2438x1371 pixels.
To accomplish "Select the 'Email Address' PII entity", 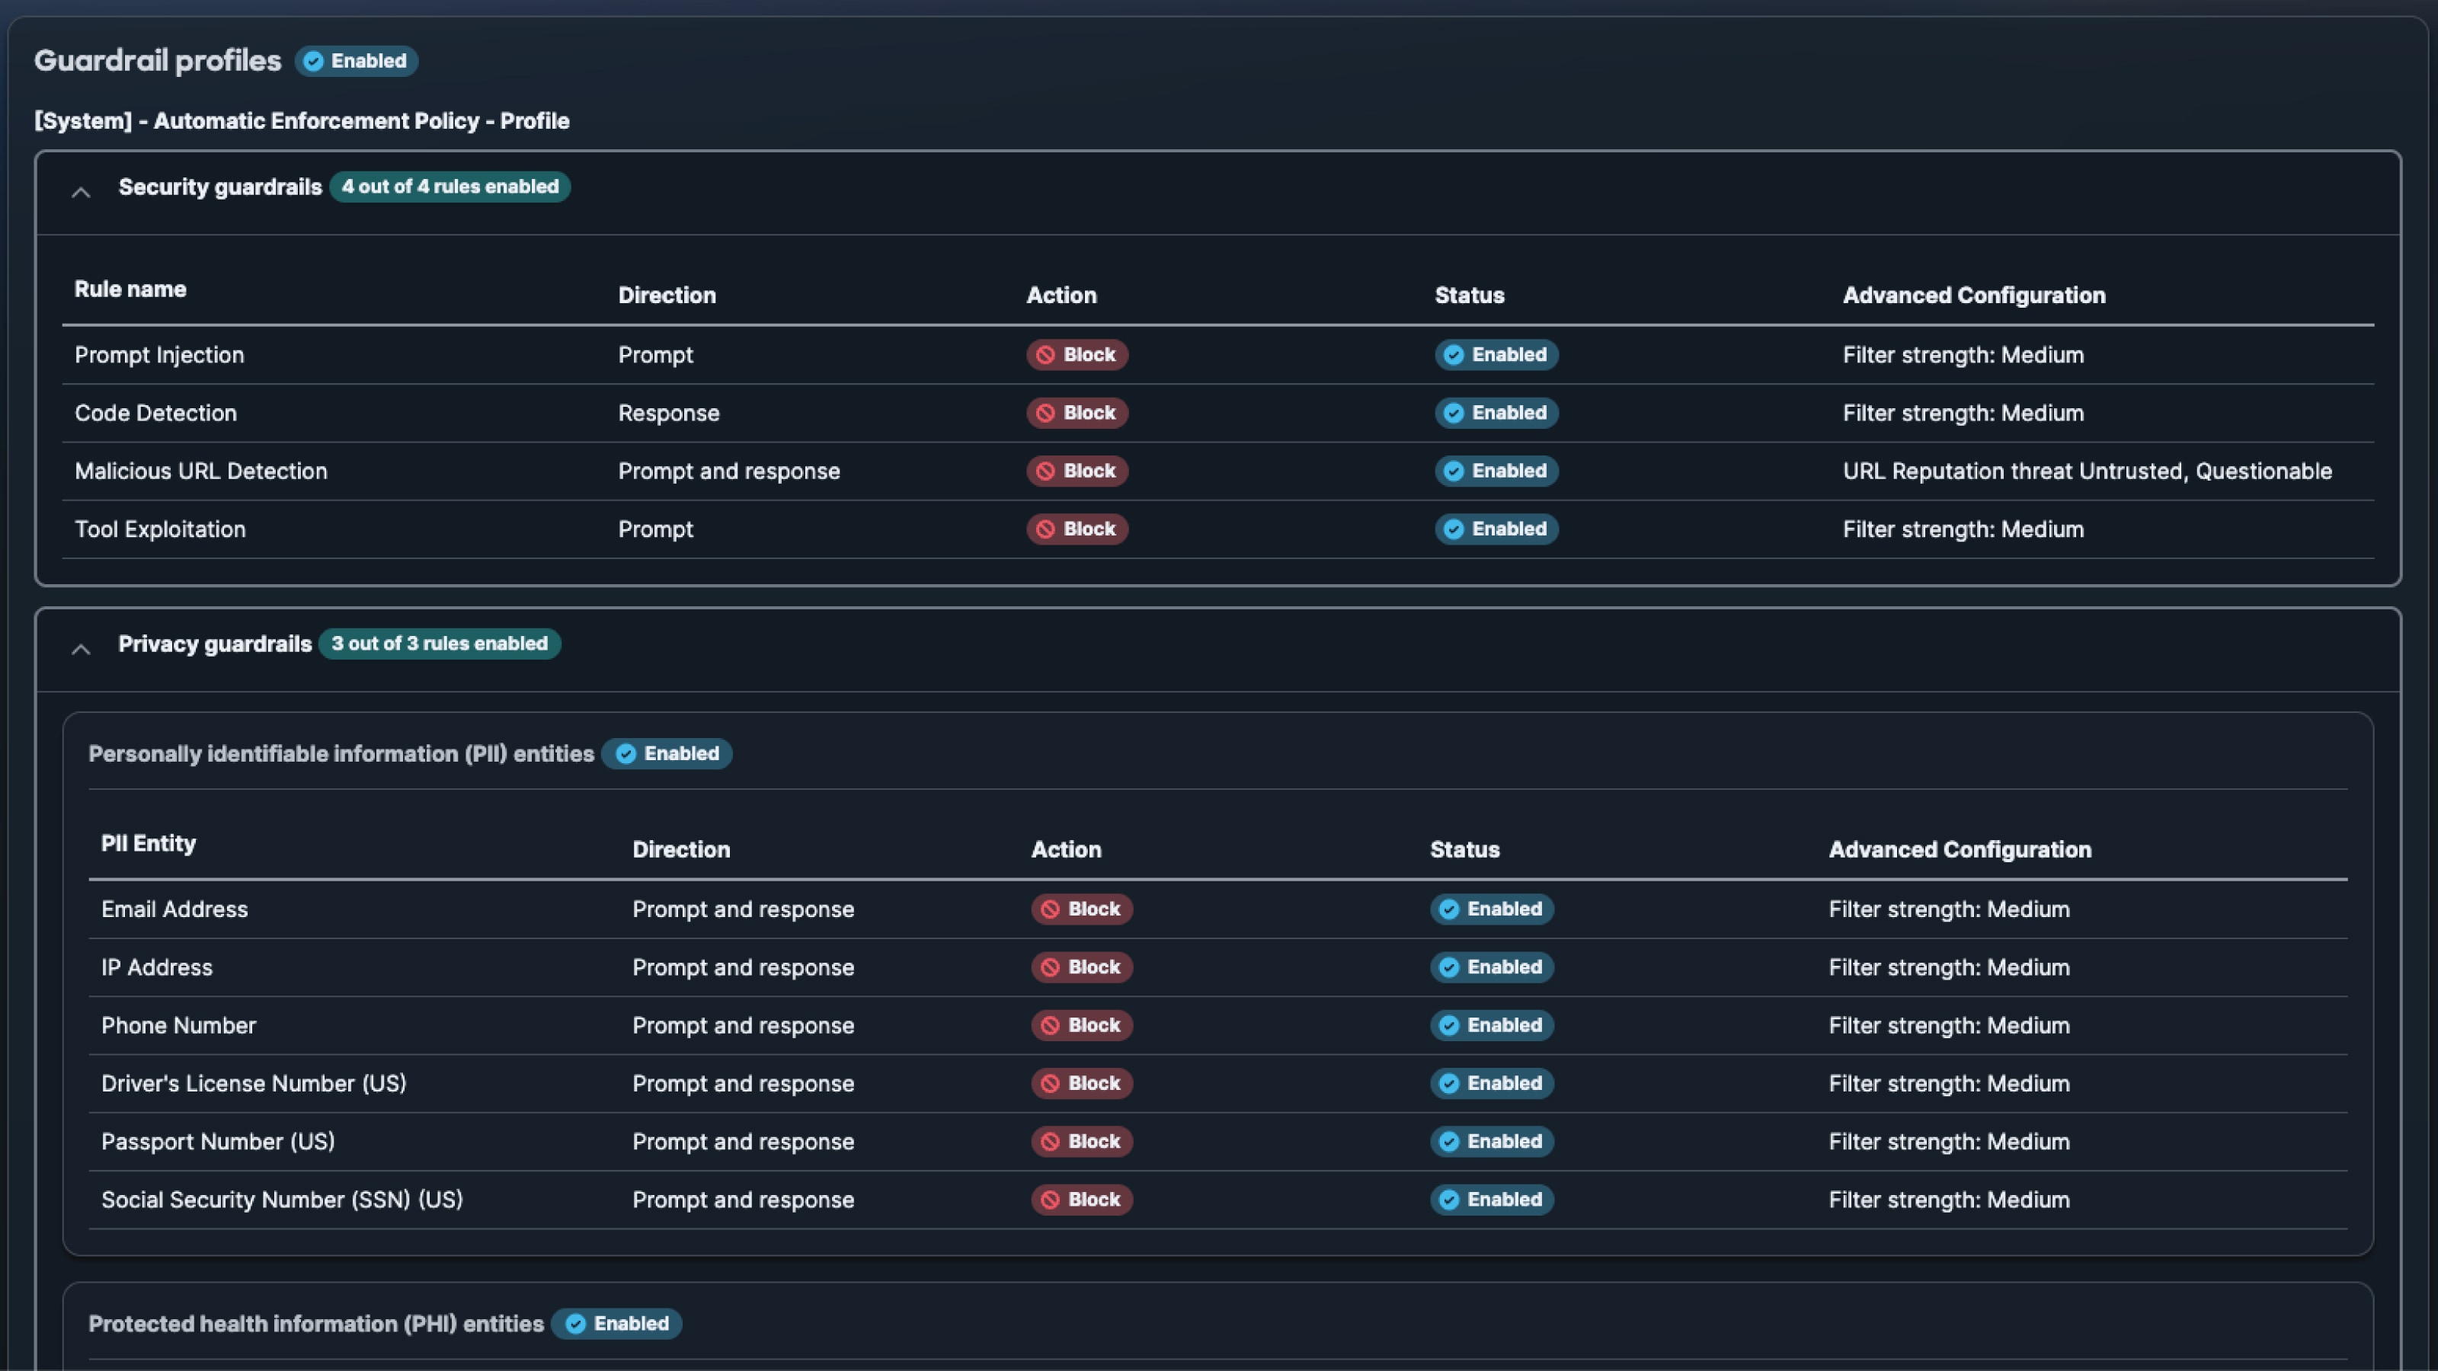I will click(x=174, y=909).
